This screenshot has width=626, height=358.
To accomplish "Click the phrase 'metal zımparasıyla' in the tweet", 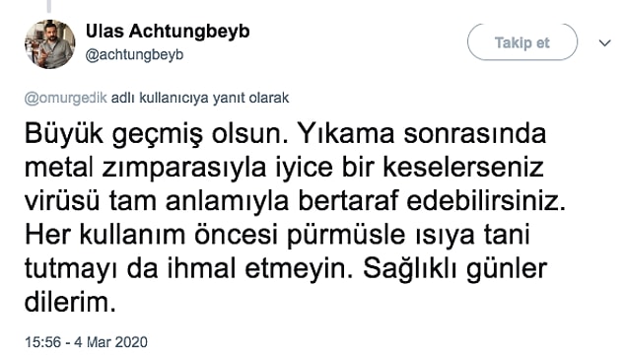I will (x=145, y=168).
